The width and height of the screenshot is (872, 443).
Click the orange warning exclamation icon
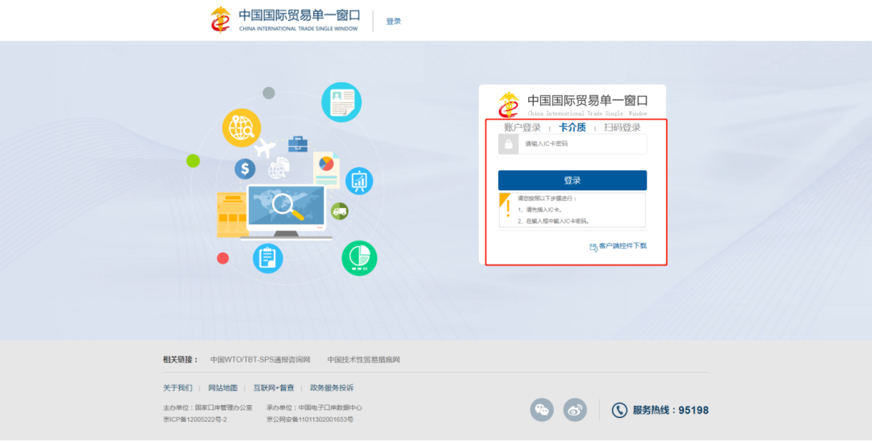(506, 209)
